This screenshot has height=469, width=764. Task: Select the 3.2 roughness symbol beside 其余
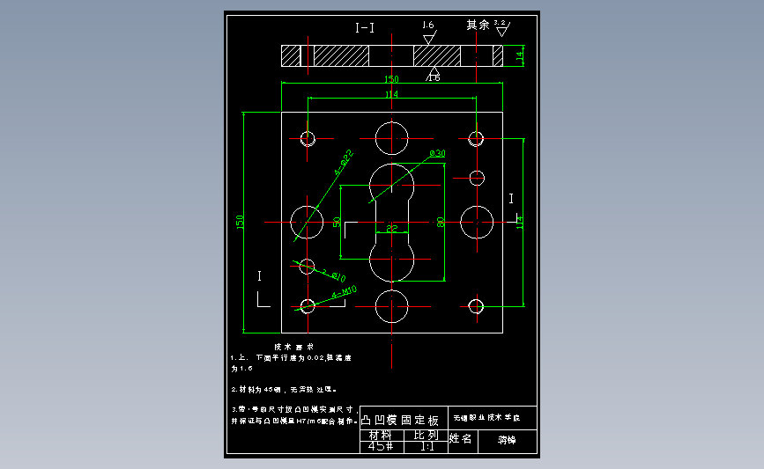click(501, 28)
